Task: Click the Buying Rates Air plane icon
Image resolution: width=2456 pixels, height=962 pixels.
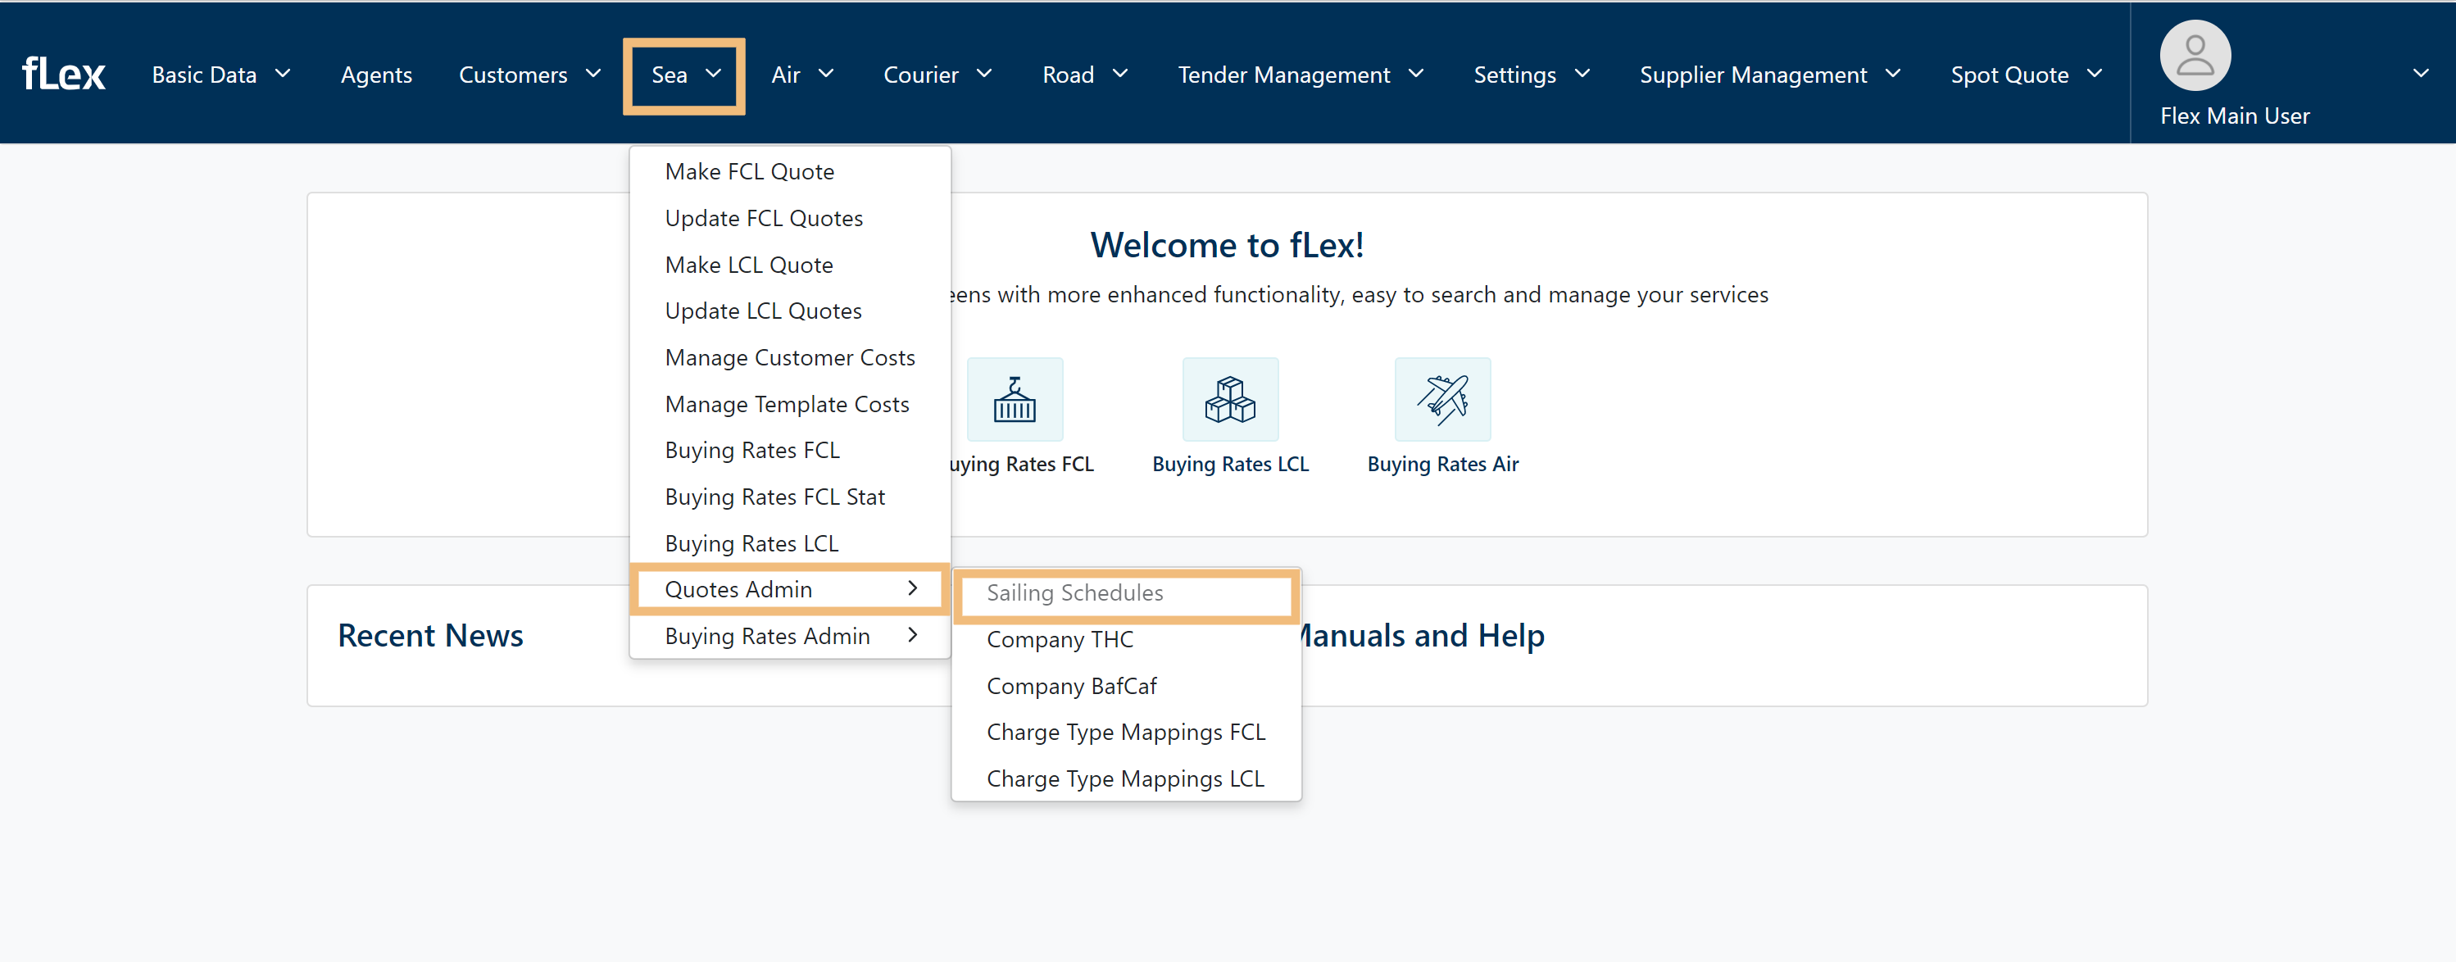Action: pos(1441,398)
